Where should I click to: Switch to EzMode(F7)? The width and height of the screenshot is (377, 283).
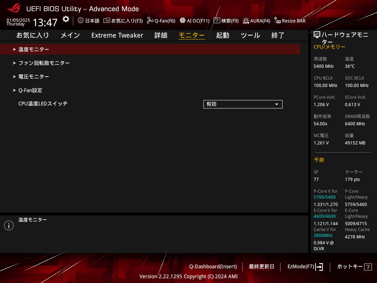(x=305, y=266)
